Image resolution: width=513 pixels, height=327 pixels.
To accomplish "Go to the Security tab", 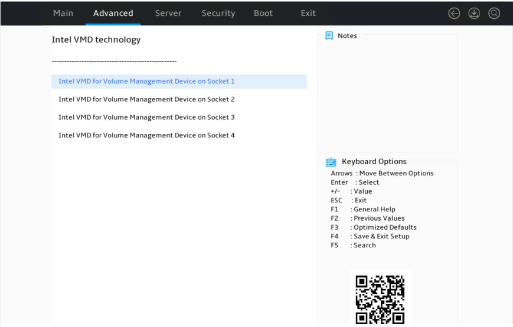I will click(218, 13).
